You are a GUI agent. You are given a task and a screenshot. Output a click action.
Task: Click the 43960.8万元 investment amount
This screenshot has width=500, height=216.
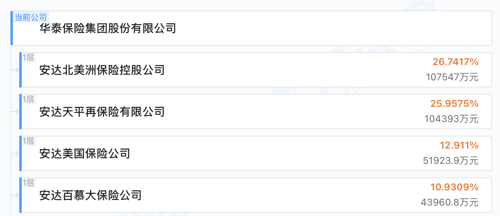tap(450, 202)
